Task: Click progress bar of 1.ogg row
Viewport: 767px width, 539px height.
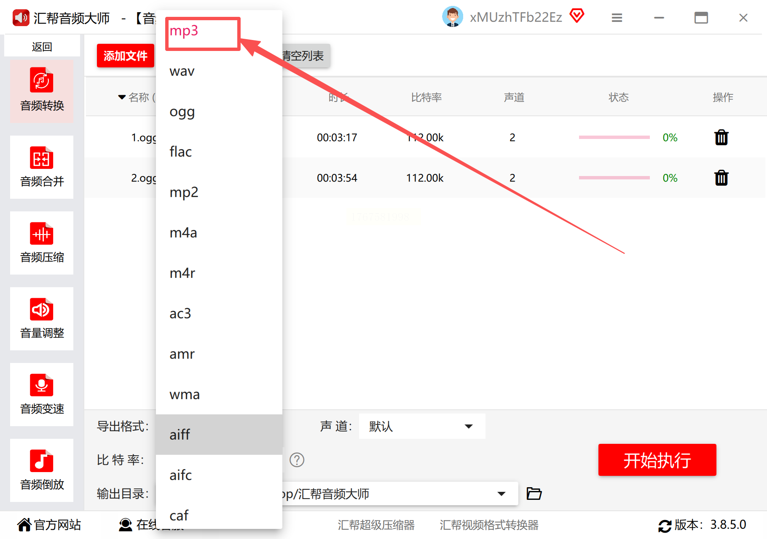Action: [614, 137]
